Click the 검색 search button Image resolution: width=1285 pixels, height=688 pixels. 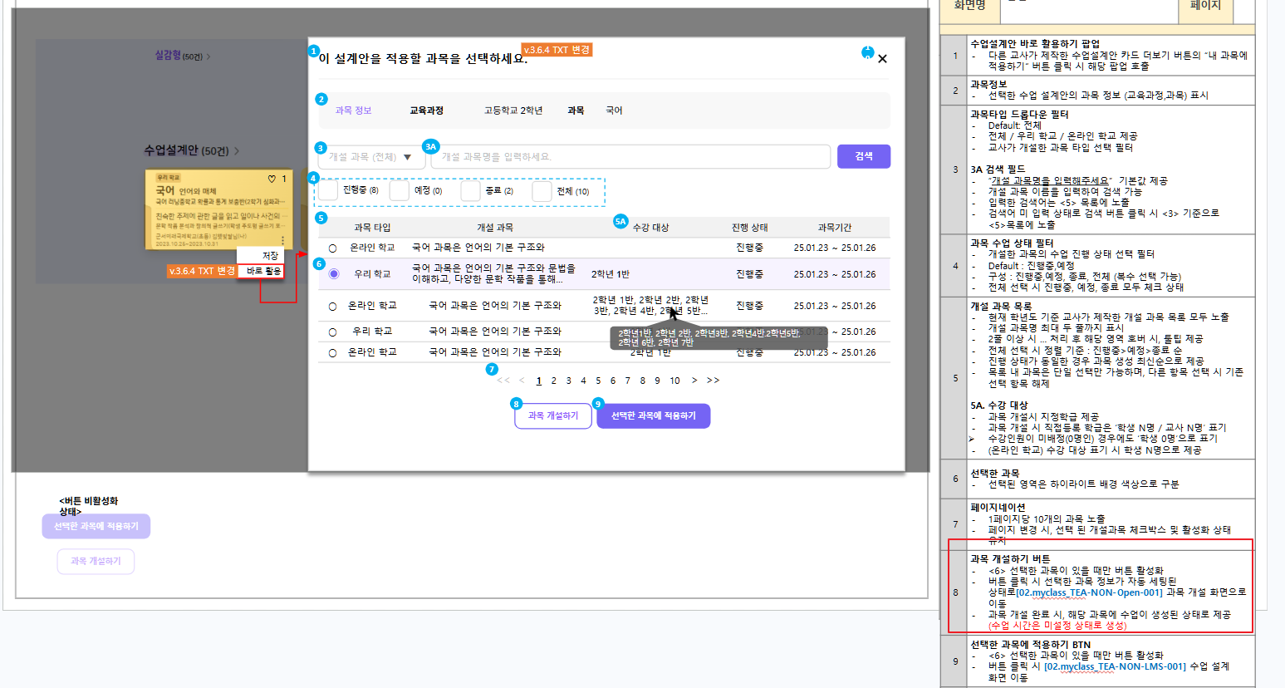point(863,156)
